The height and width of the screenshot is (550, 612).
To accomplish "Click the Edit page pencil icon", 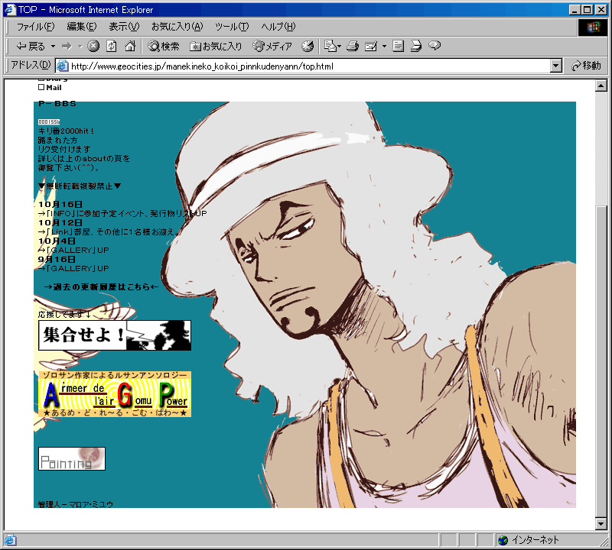I will (371, 47).
